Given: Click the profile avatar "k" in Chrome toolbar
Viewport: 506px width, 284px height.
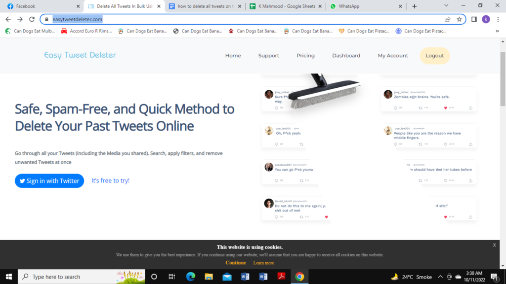Looking at the screenshot, I should (x=486, y=19).
